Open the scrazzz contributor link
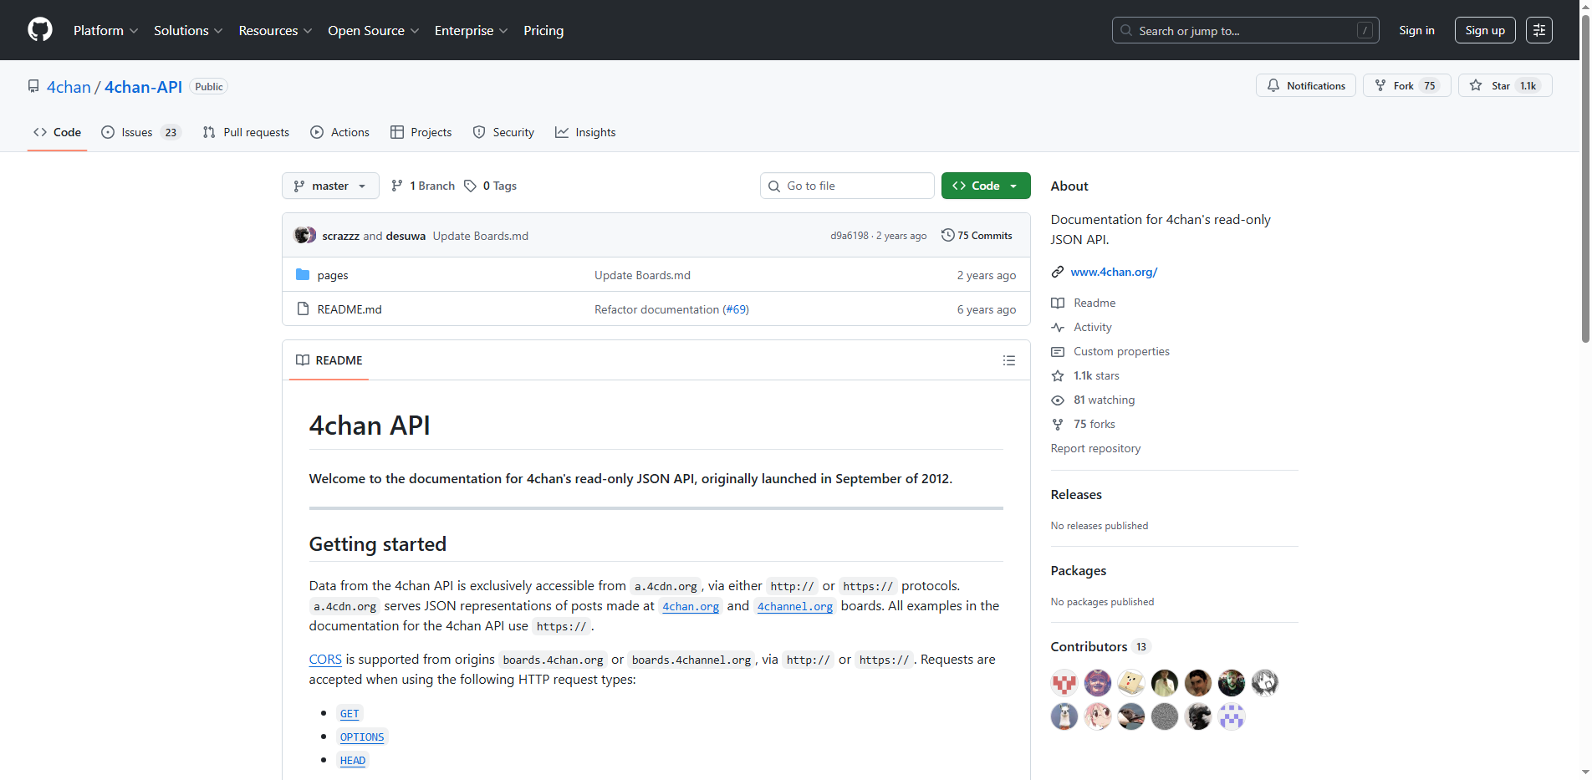 click(x=340, y=236)
